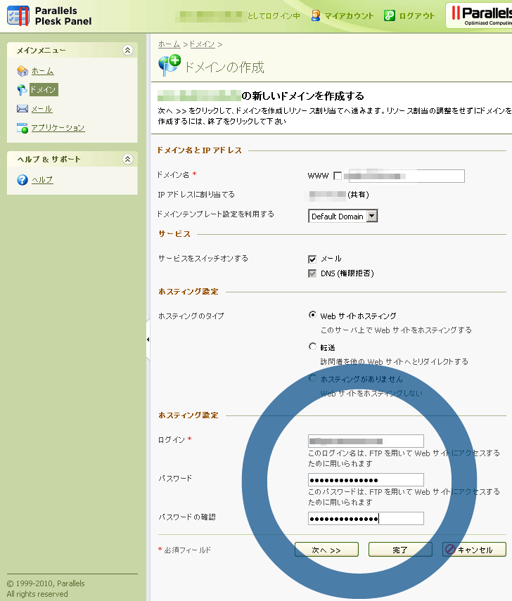The height and width of the screenshot is (601, 512).
Task: Click the メール envelope icon in the sidebar
Action: click(x=23, y=109)
